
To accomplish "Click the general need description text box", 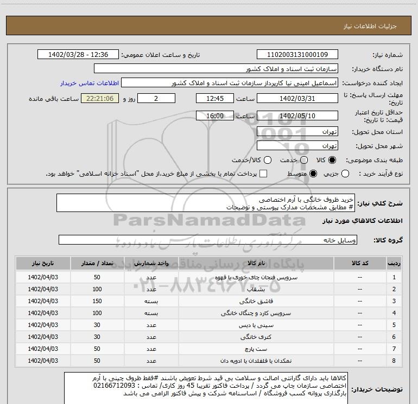I will click(206, 203).
